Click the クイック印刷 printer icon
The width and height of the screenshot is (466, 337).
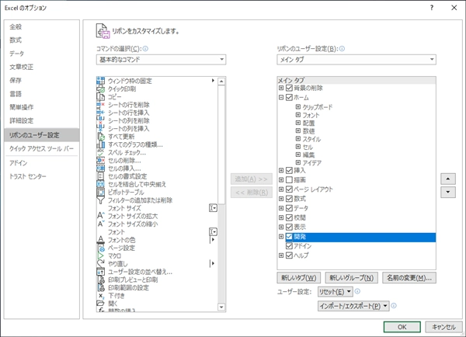[100, 89]
